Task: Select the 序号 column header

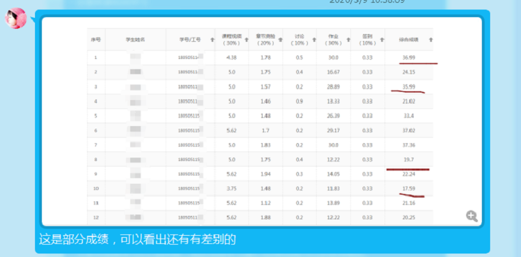Action: pos(96,40)
